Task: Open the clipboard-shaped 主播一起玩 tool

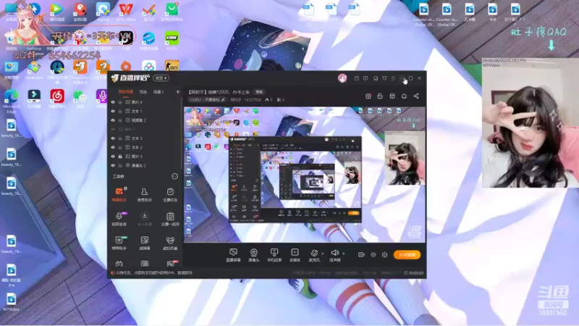Action: (x=170, y=219)
